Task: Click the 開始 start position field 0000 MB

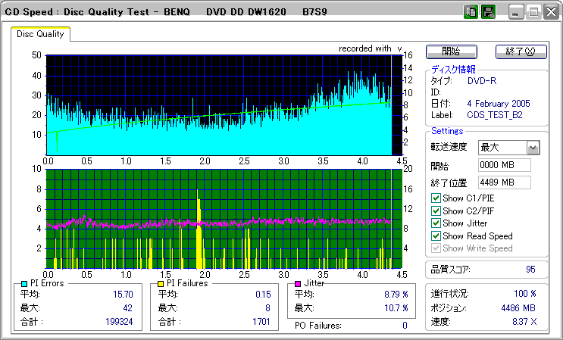Action: [x=504, y=165]
